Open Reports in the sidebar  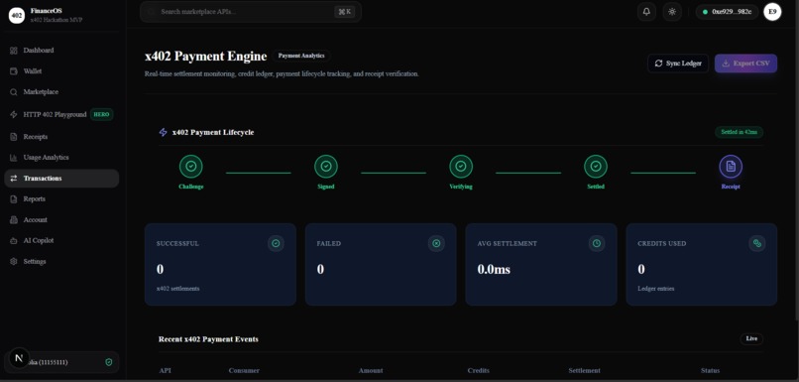61,199
